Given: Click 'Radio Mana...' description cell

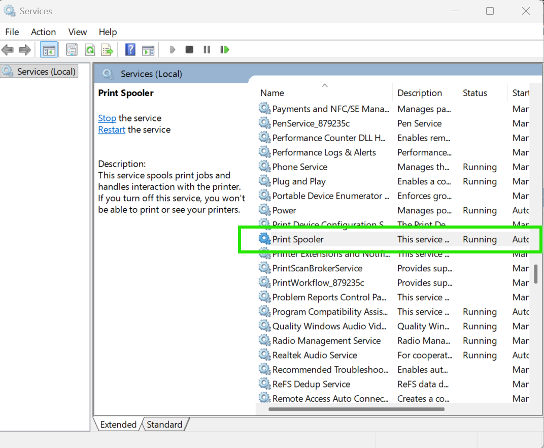Looking at the screenshot, I should pos(424,341).
